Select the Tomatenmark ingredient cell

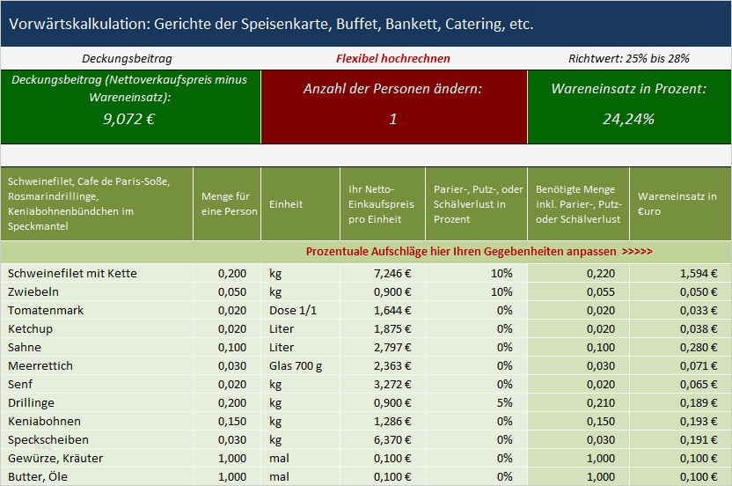pos(97,310)
